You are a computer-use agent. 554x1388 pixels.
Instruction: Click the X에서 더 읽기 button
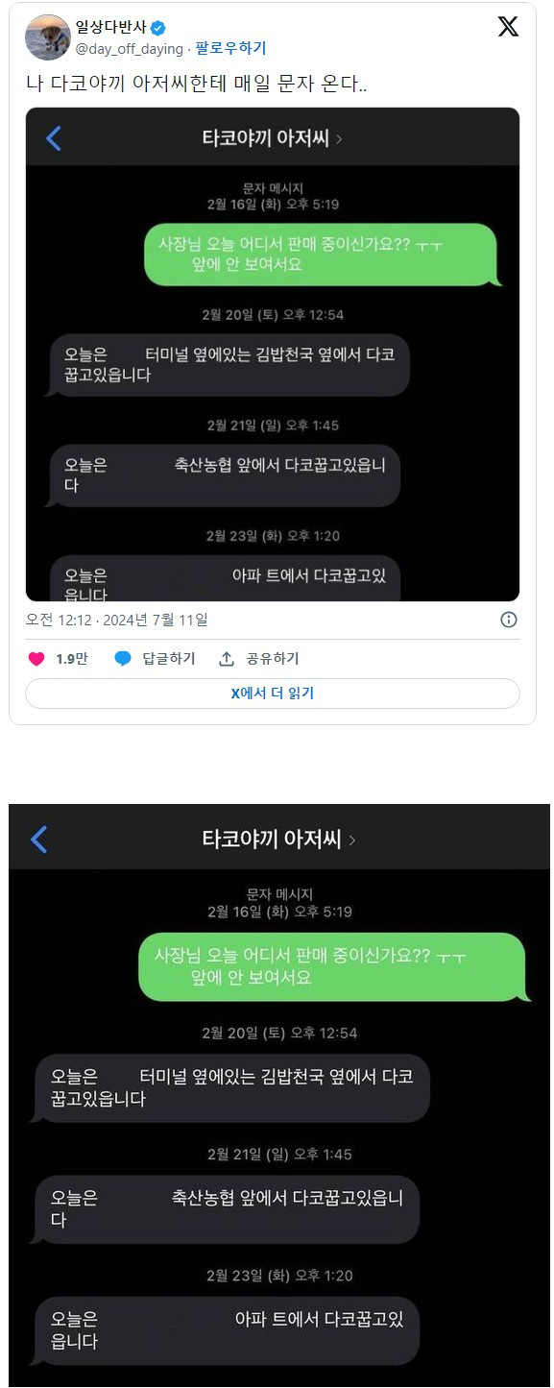point(273,694)
